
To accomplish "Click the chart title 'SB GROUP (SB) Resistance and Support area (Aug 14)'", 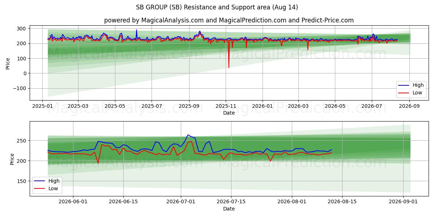I will 217,7.
